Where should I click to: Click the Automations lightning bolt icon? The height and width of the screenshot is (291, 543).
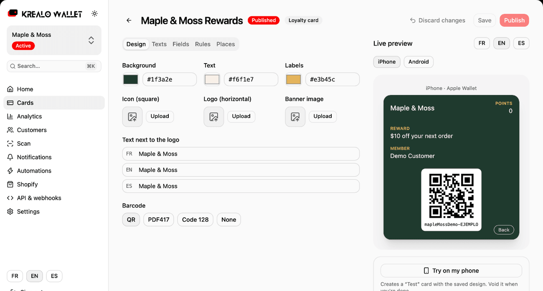[x=10, y=171]
